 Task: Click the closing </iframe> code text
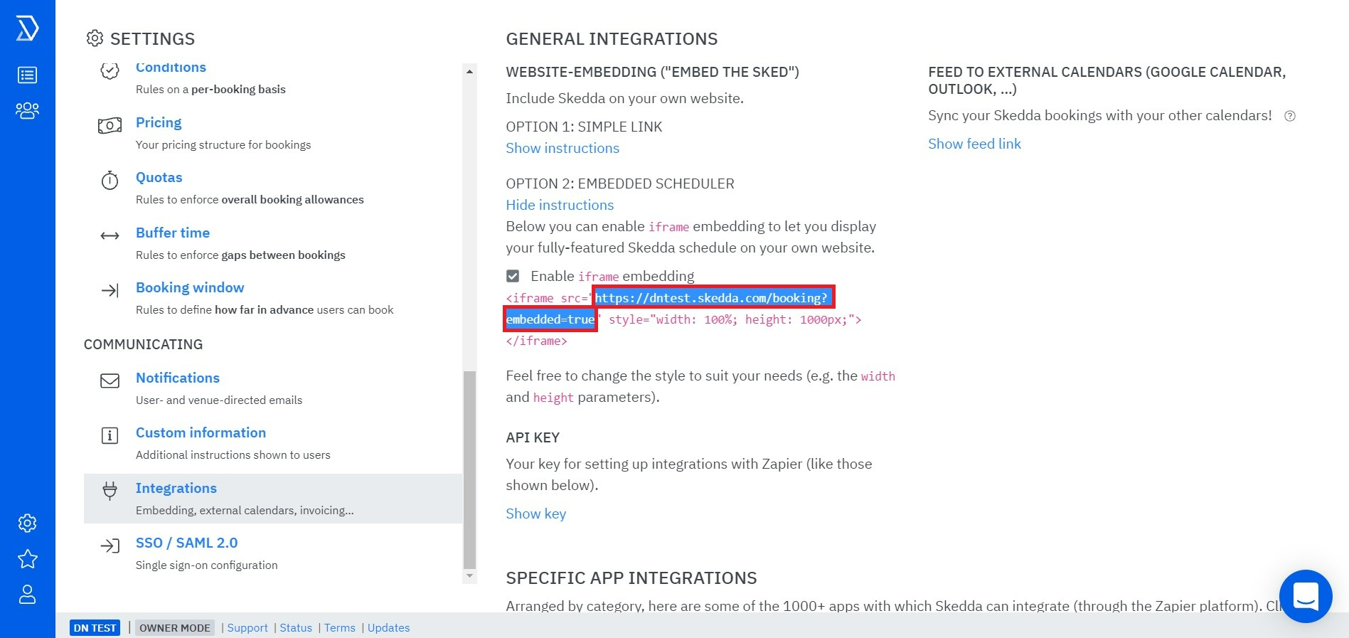coord(536,341)
